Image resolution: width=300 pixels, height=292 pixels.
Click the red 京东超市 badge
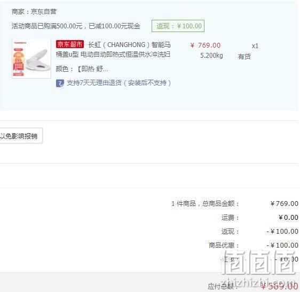[x=70, y=44]
